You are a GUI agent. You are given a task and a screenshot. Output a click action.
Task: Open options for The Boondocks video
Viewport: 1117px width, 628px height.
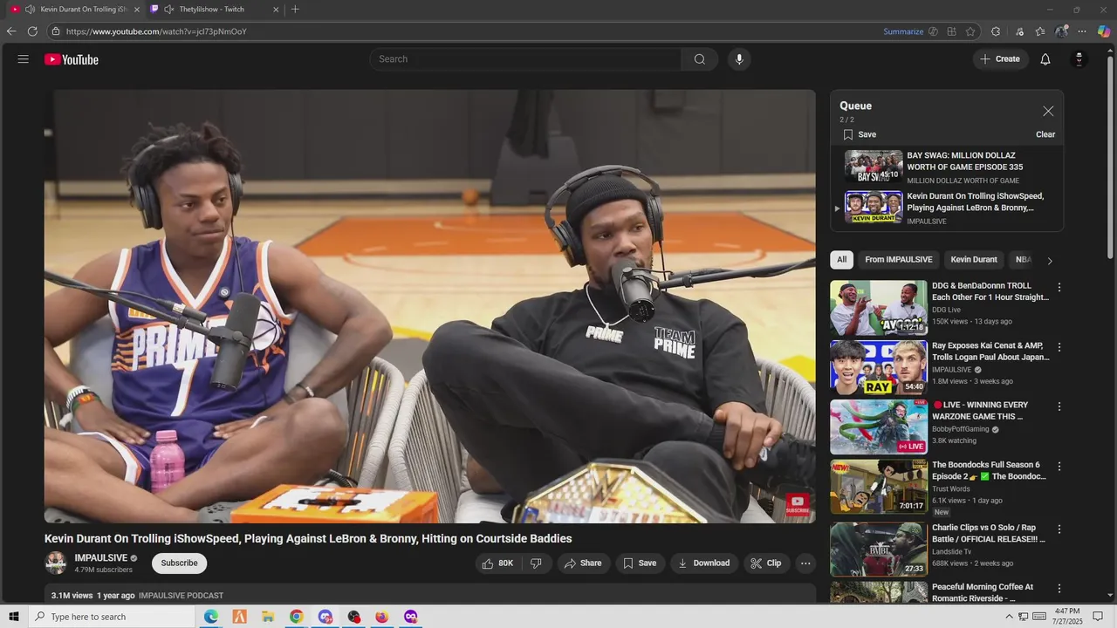pyautogui.click(x=1059, y=467)
